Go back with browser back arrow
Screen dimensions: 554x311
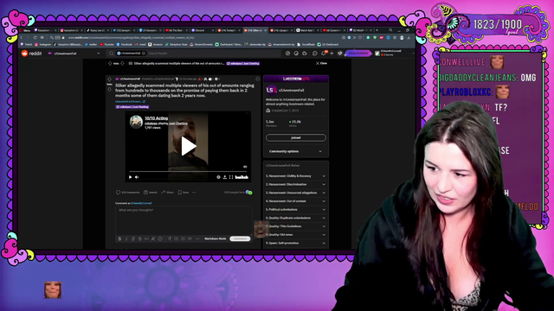pyautogui.click(x=21, y=38)
